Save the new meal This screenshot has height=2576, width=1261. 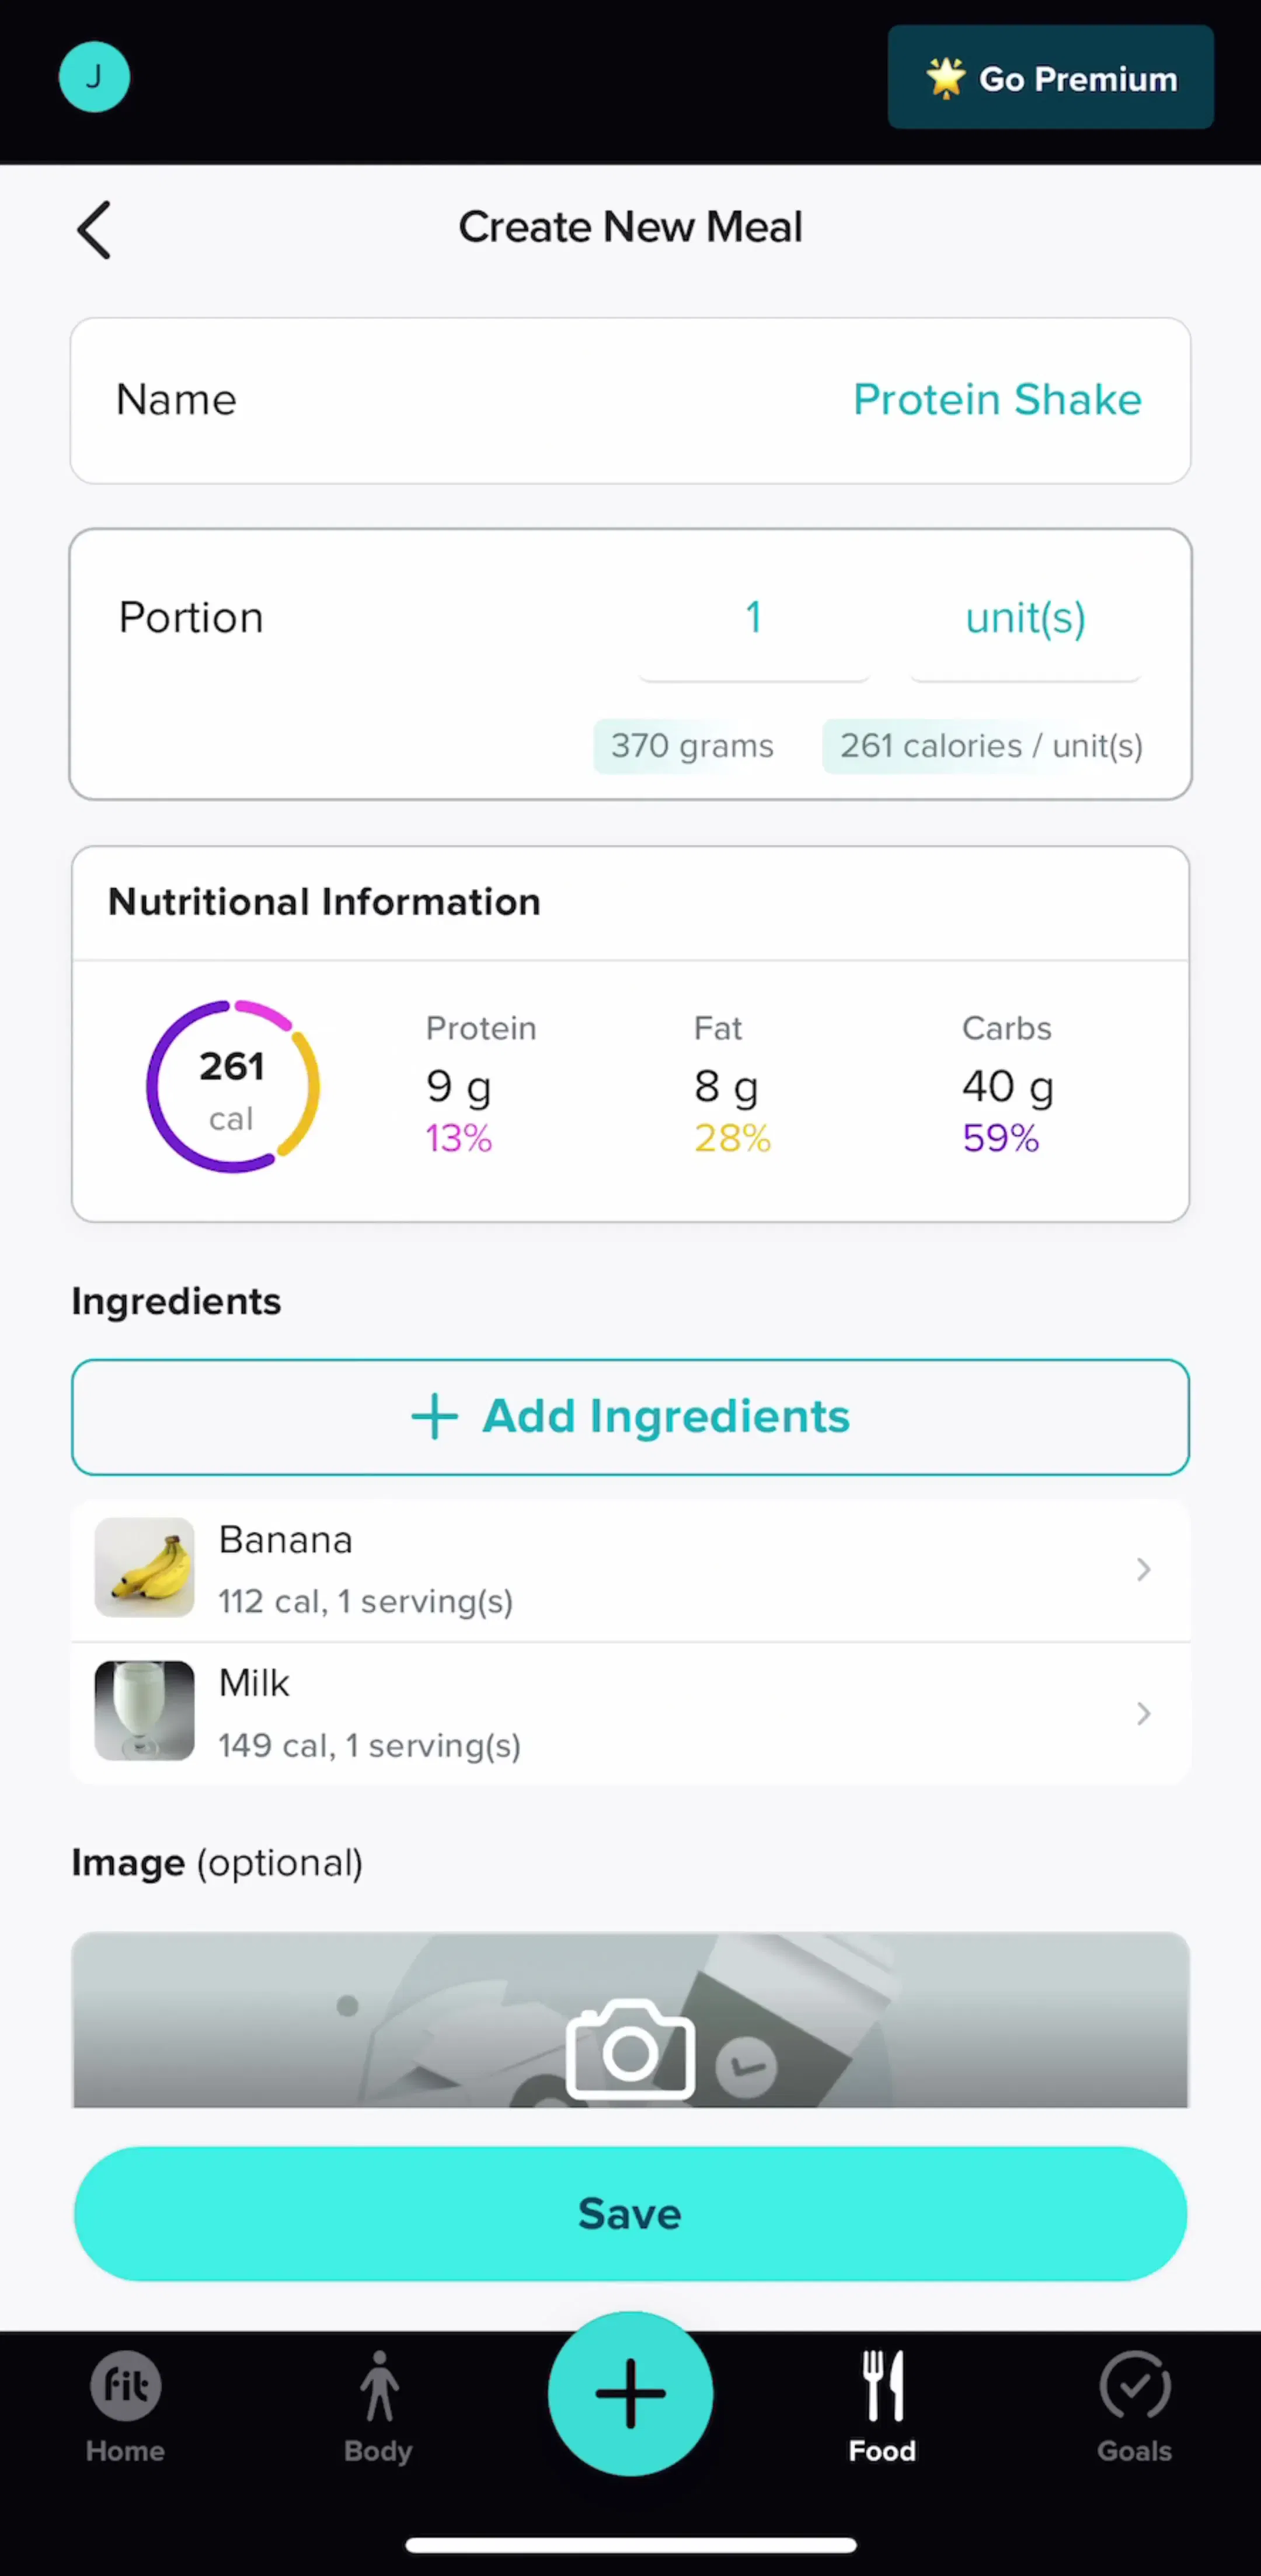(x=630, y=2213)
